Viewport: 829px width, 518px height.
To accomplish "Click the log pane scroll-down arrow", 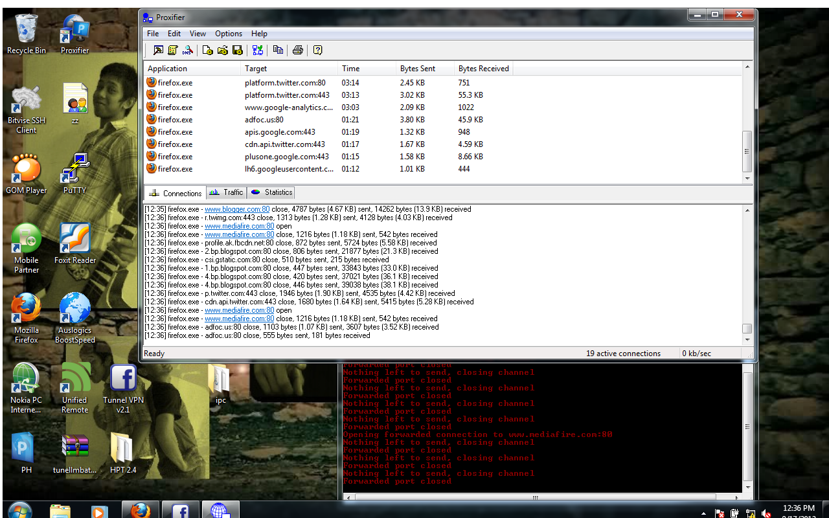I will tap(747, 339).
